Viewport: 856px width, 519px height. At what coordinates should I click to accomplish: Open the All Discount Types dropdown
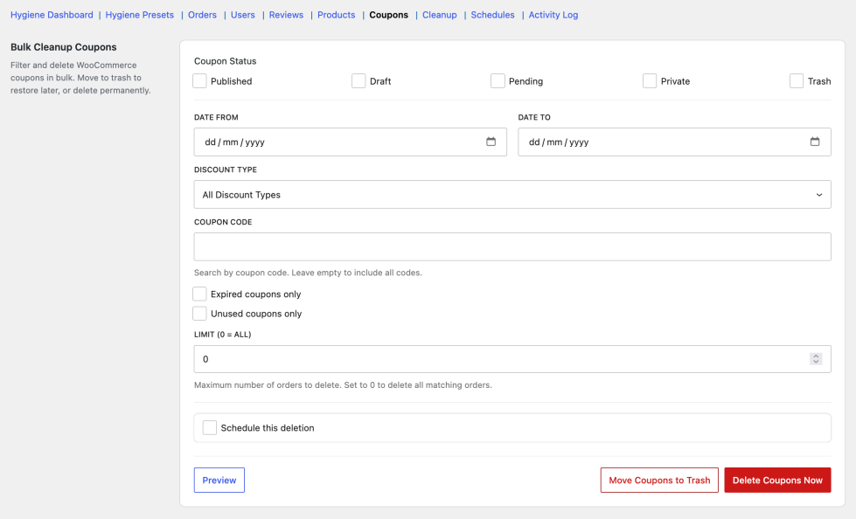tap(512, 195)
